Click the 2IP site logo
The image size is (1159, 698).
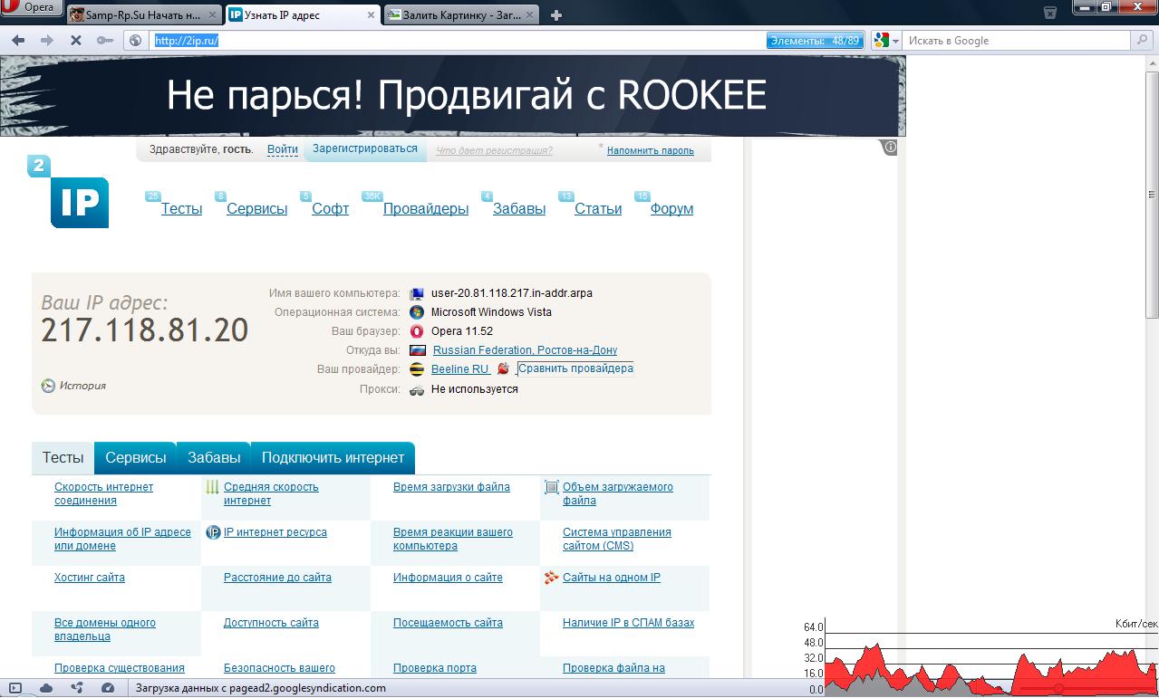tap(69, 192)
